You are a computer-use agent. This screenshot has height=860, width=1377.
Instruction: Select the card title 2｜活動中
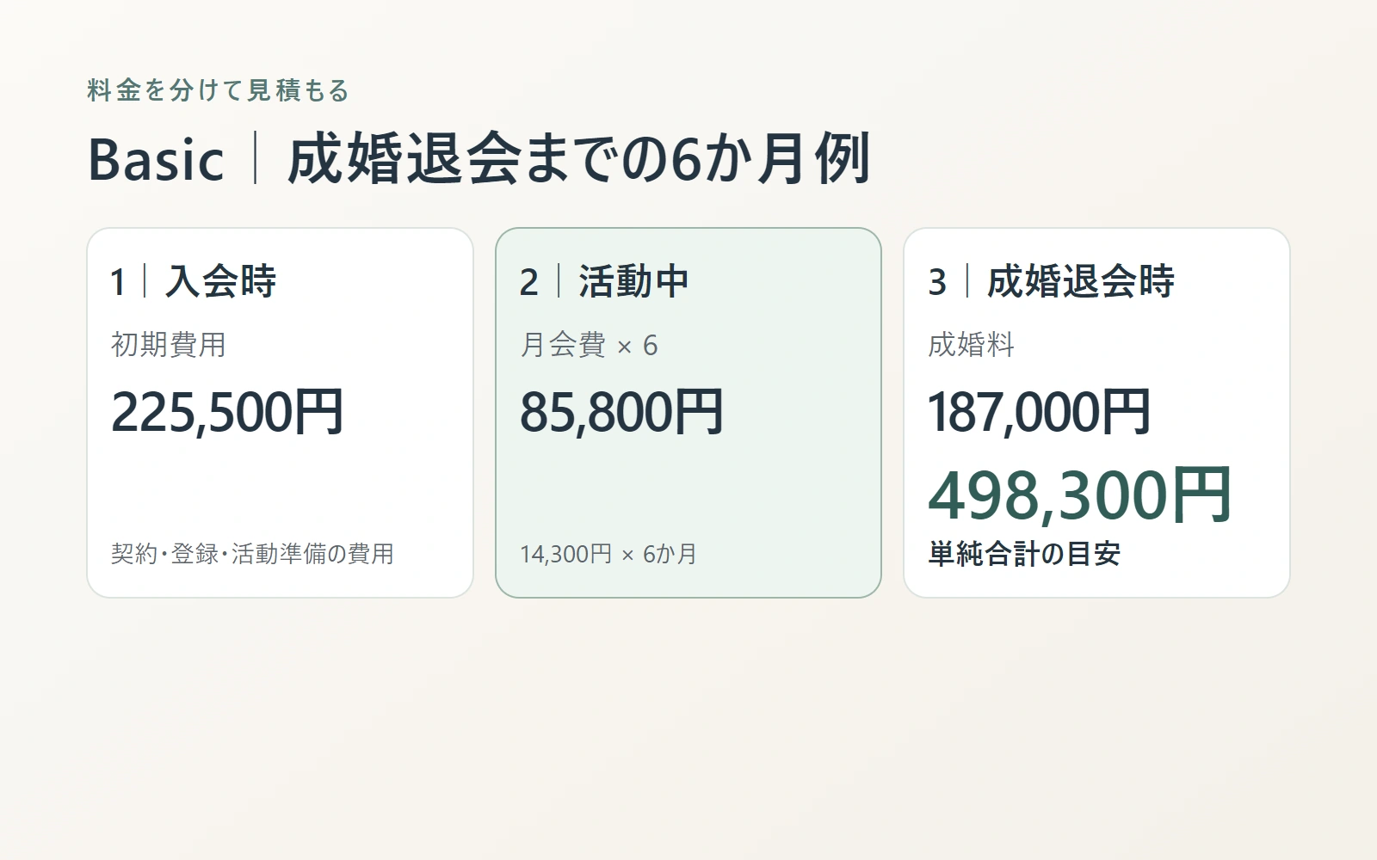point(604,281)
